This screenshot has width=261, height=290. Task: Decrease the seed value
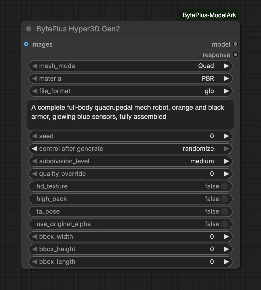click(x=34, y=136)
